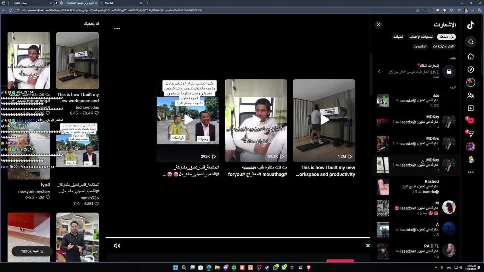The width and height of the screenshot is (484, 272).
Task: Play the workspace treadmill video in center
Action: tap(324, 120)
